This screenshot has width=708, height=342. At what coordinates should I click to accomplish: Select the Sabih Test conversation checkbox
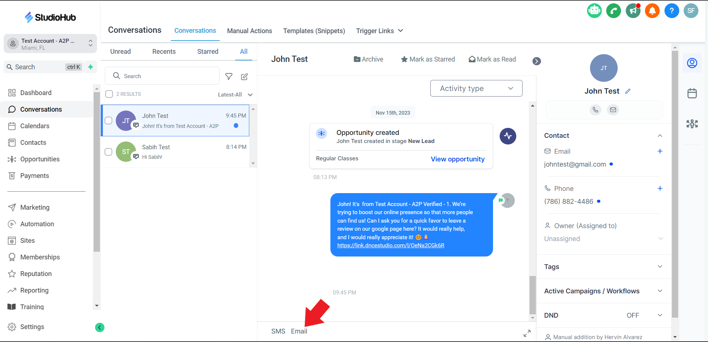(108, 152)
